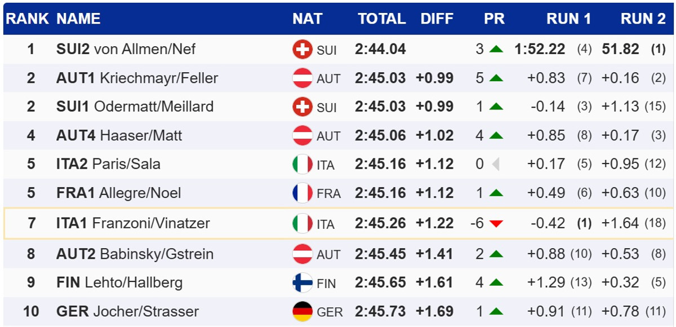Click the 2:45.73 total time for Jocher/Strasser

point(380,311)
